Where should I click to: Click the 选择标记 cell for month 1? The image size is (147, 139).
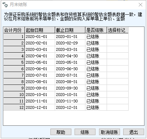pos(118,37)
